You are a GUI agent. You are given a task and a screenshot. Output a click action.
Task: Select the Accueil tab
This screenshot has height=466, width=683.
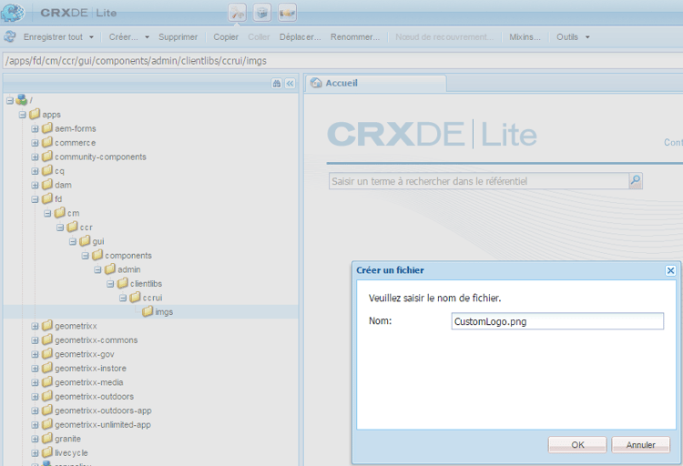pos(375,83)
